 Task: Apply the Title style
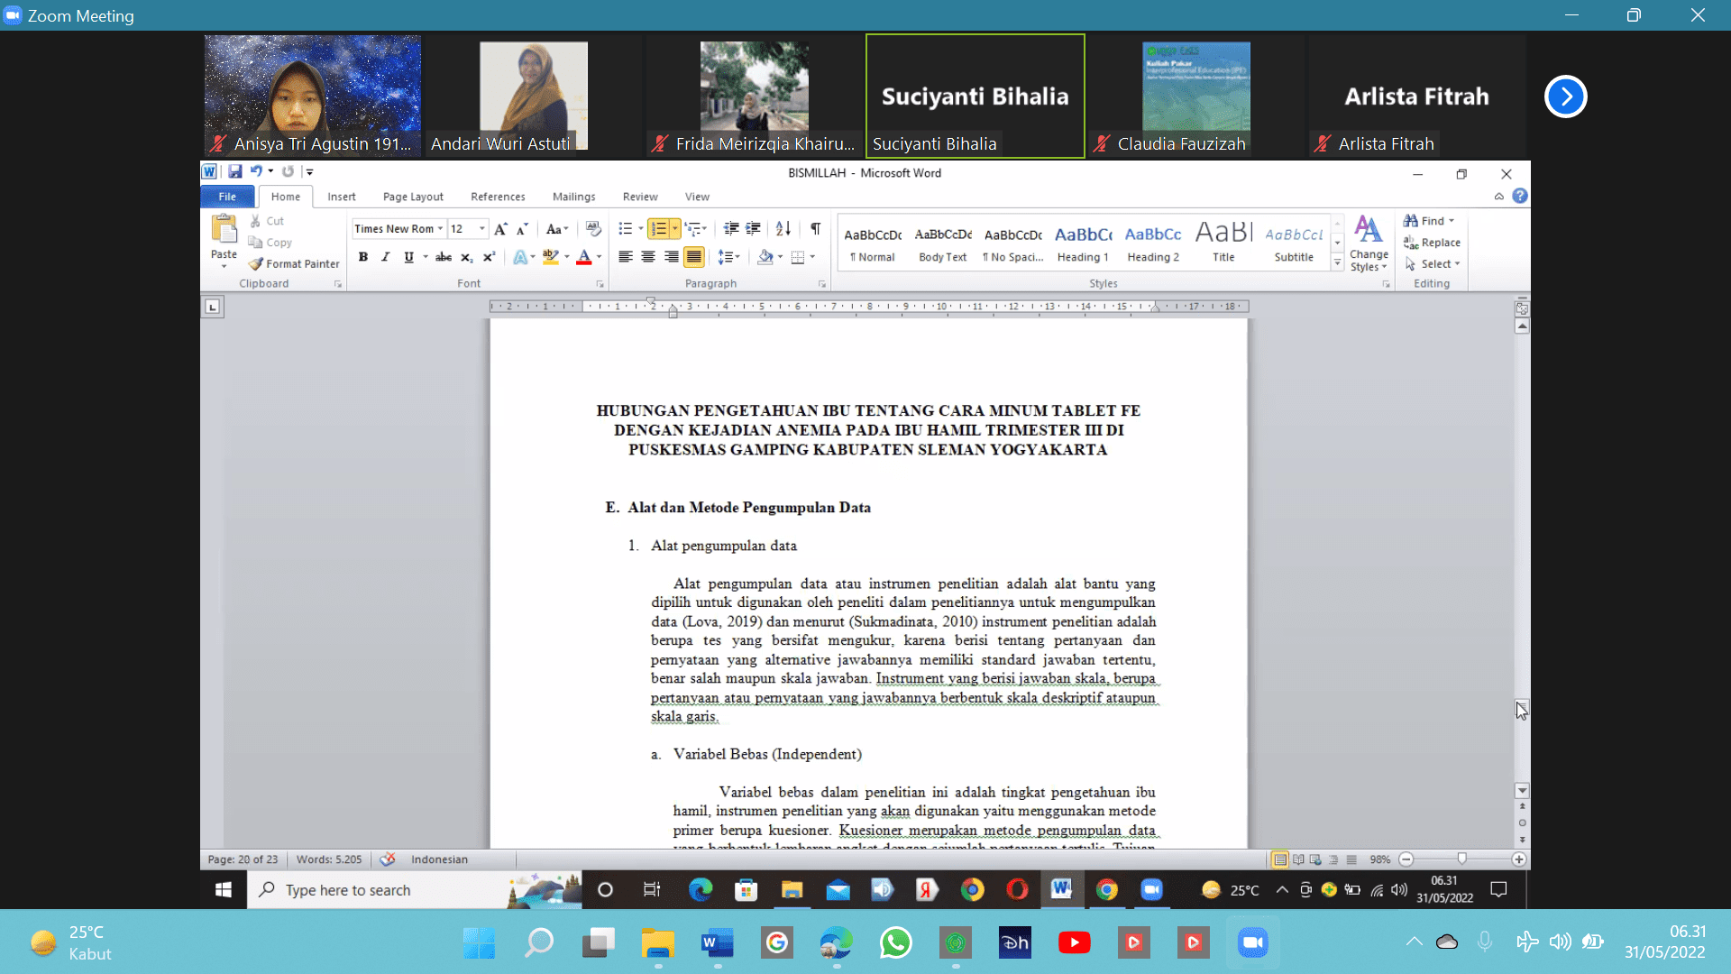[x=1223, y=243]
